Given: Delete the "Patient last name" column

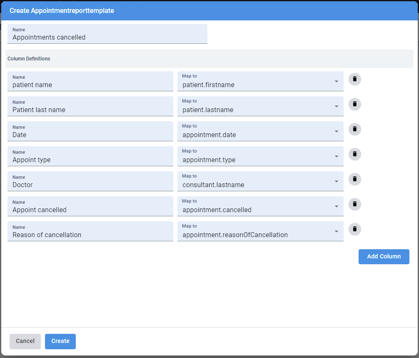Looking at the screenshot, I should [354, 104].
